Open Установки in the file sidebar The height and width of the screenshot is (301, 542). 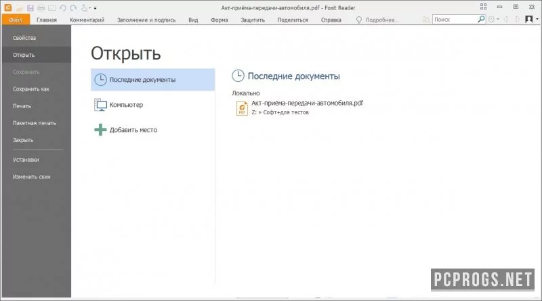tap(36, 160)
